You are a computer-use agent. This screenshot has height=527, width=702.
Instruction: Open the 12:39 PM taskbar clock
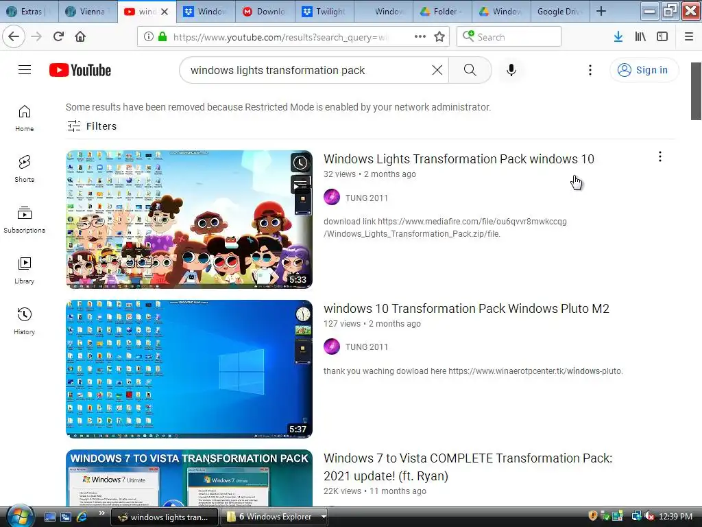pyautogui.click(x=675, y=516)
